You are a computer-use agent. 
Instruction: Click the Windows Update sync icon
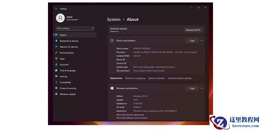pyautogui.click(x=56, y=94)
